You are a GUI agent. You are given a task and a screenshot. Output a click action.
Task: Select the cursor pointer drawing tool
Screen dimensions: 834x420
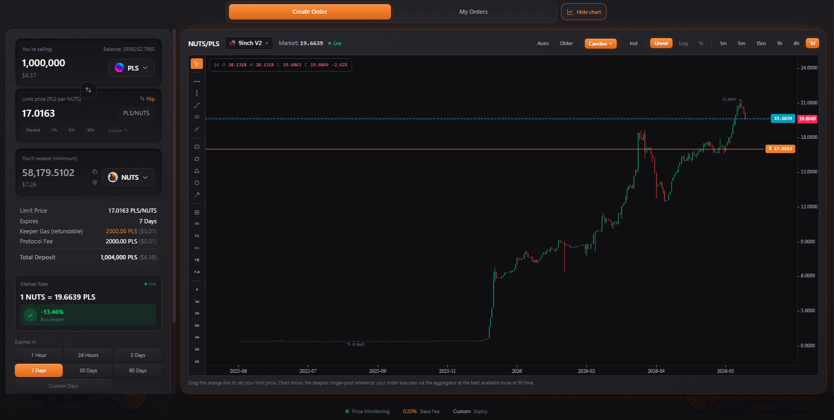tap(197, 64)
